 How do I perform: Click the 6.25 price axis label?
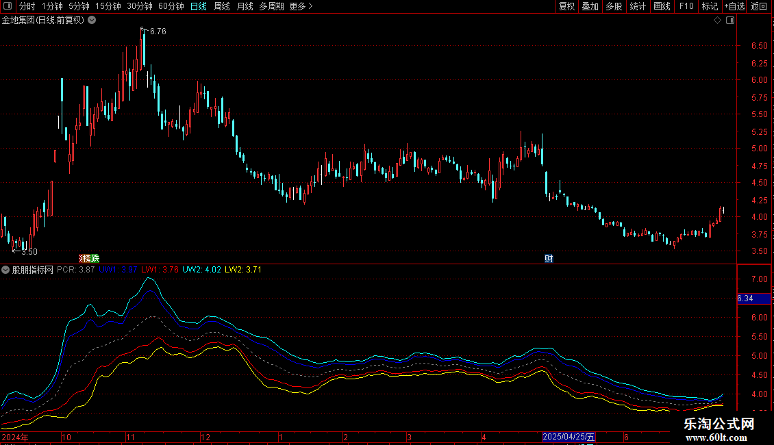click(x=759, y=64)
